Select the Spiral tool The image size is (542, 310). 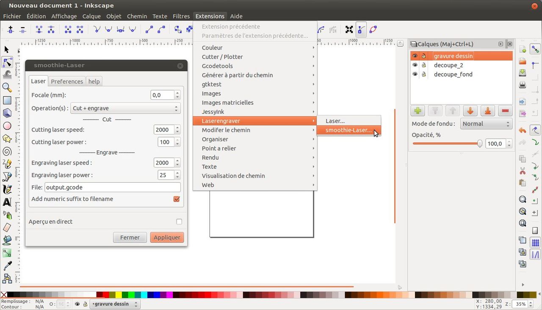click(7, 151)
